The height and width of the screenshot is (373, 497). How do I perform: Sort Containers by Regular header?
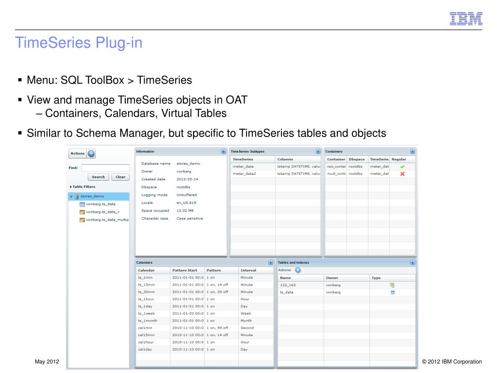[402, 159]
